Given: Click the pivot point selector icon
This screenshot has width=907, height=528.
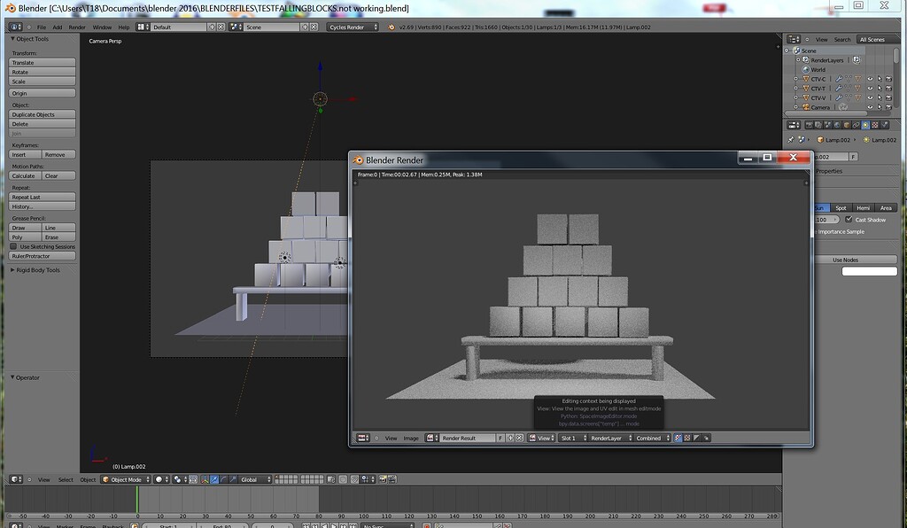Looking at the screenshot, I should click(x=179, y=479).
